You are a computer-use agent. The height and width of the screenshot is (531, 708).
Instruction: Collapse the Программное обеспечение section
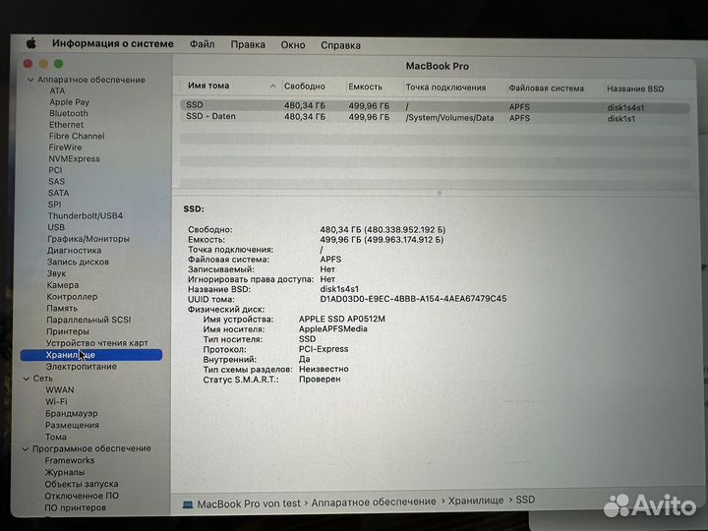[26, 448]
